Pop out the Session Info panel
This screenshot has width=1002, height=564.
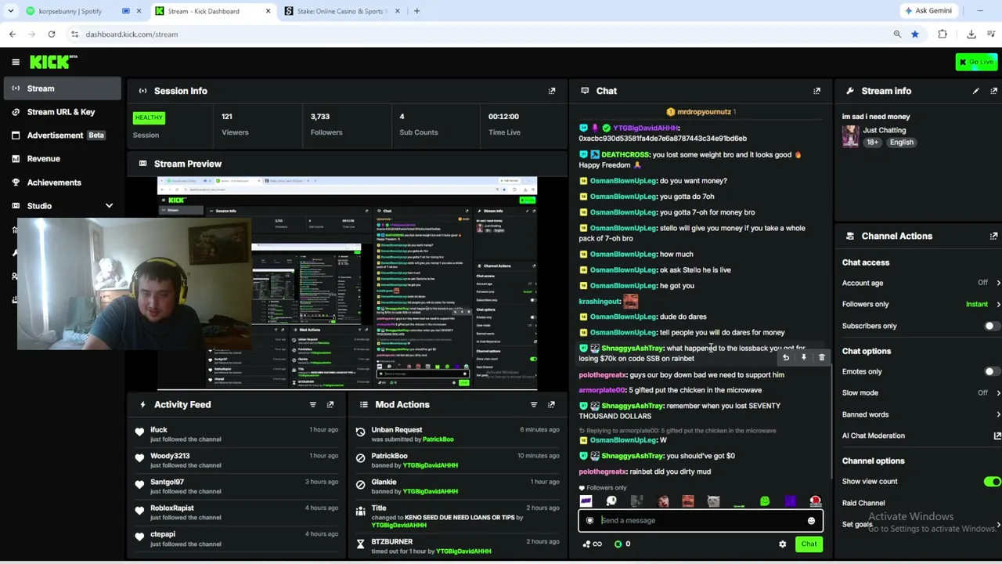pos(552,91)
